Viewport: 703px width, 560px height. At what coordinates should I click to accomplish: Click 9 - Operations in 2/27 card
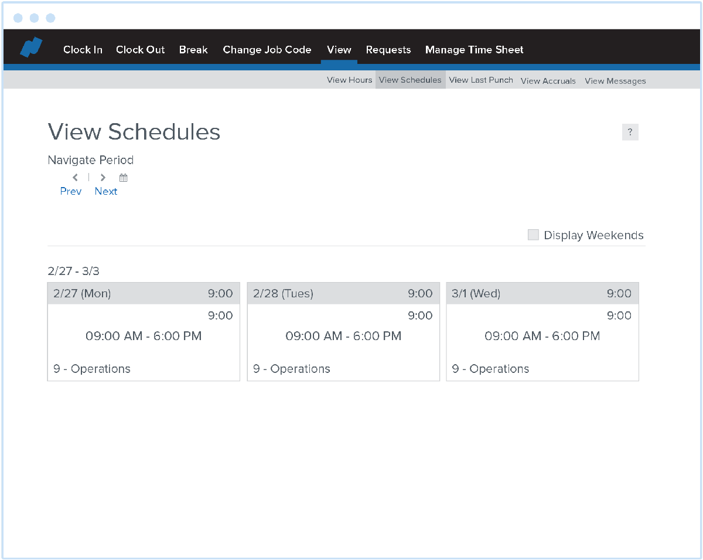pyautogui.click(x=92, y=369)
